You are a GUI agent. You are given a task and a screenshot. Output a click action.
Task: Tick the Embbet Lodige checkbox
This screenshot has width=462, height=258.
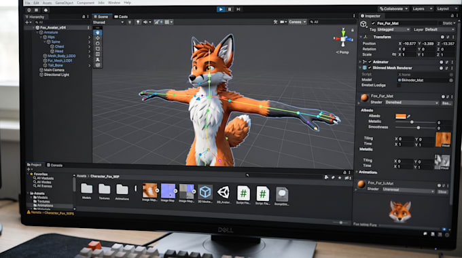[399, 85]
